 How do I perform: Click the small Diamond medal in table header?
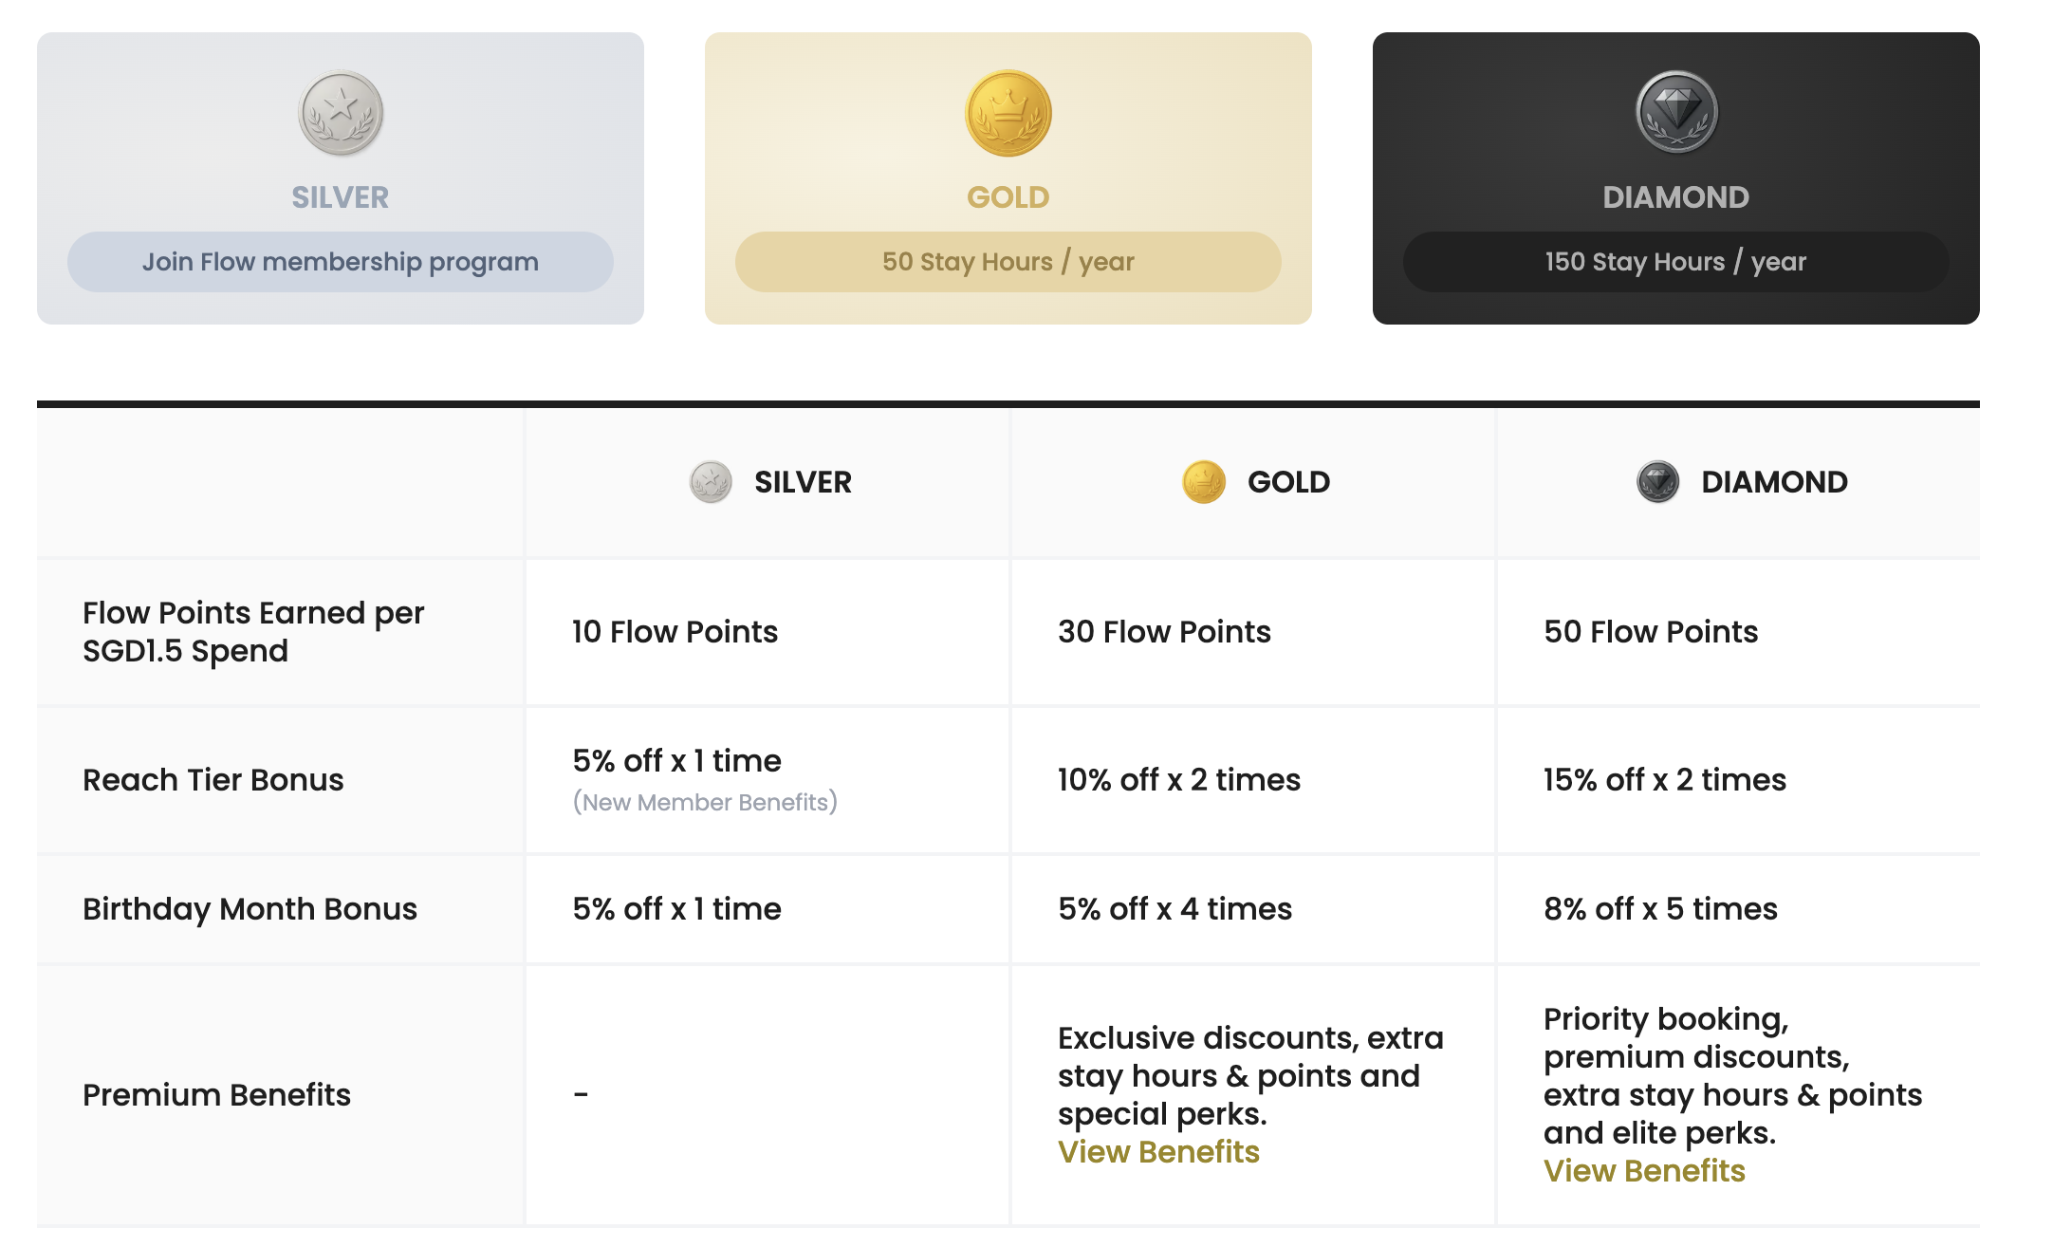pyautogui.click(x=1658, y=482)
